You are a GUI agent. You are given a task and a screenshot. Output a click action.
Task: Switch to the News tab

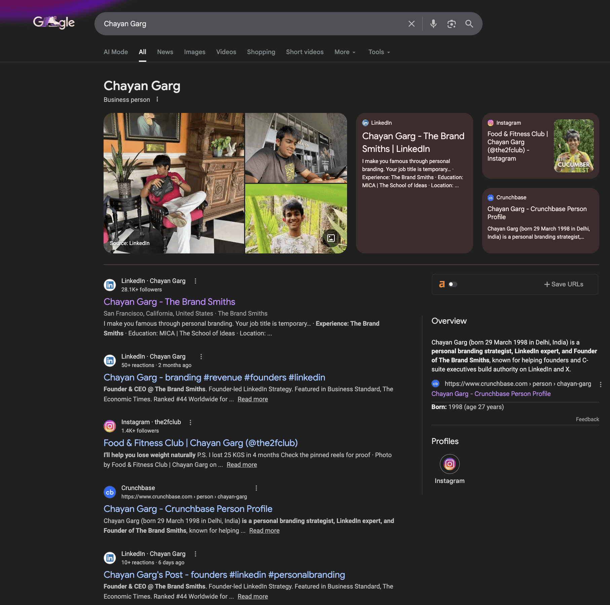165,52
